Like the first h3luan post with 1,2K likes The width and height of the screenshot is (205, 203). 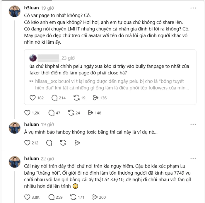[27, 113]
